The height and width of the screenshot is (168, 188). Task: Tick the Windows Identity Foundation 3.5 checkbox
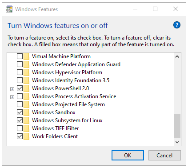click(x=20, y=80)
